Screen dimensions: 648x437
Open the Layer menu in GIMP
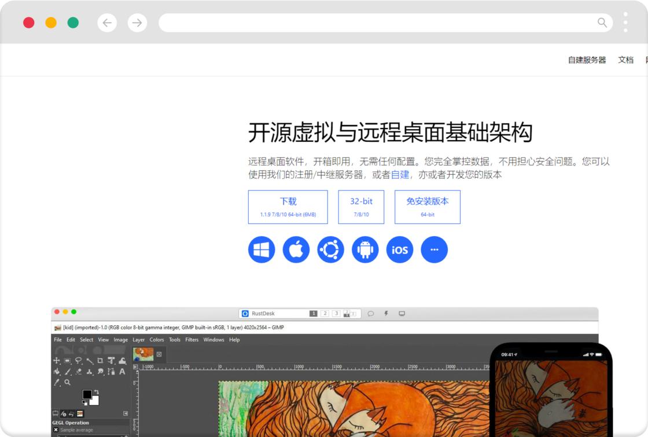coord(138,340)
